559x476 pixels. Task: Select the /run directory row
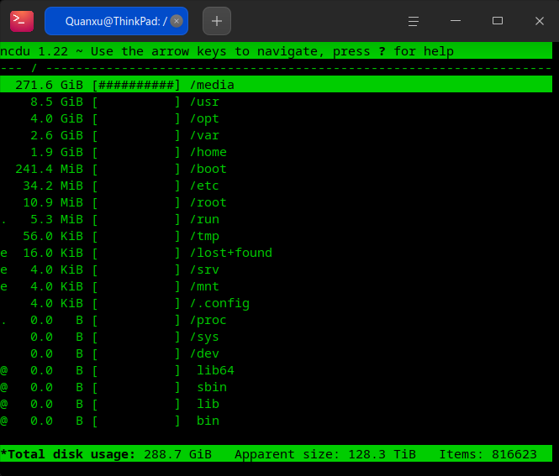click(277, 219)
